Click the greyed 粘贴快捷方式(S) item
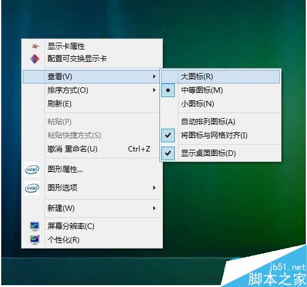 (x=92, y=135)
